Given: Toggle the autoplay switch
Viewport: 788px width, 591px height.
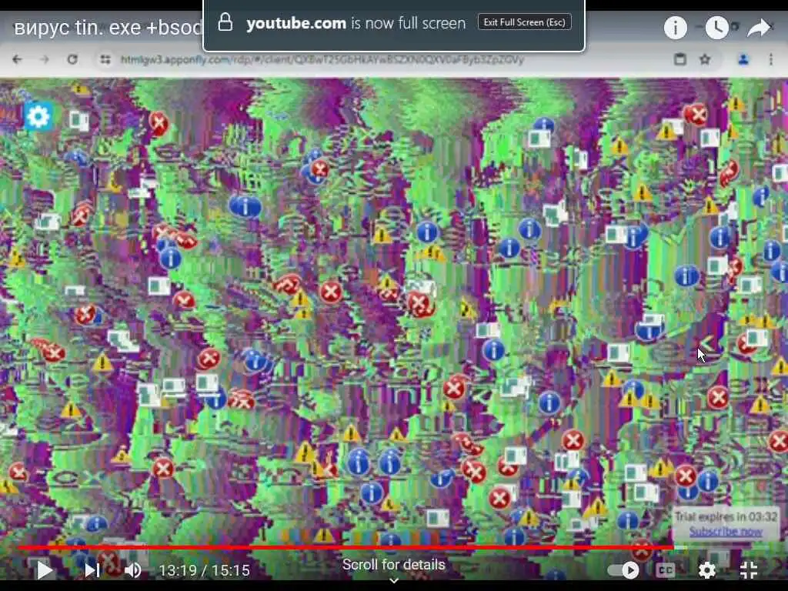Looking at the screenshot, I should (623, 570).
